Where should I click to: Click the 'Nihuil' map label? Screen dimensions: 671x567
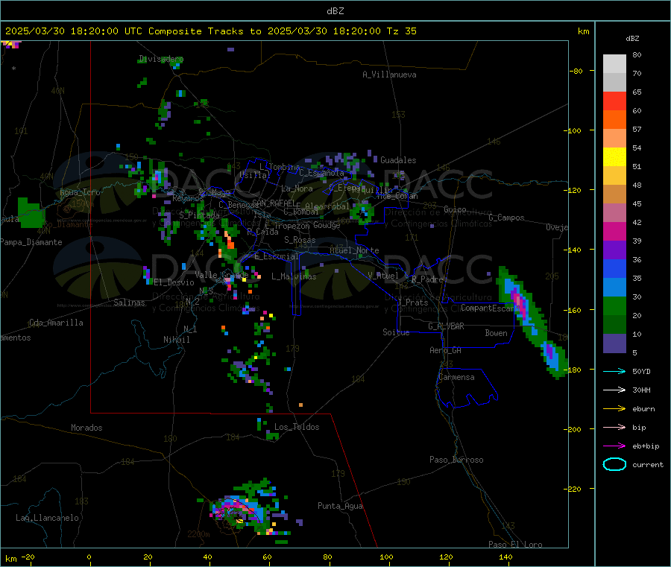coord(176,340)
